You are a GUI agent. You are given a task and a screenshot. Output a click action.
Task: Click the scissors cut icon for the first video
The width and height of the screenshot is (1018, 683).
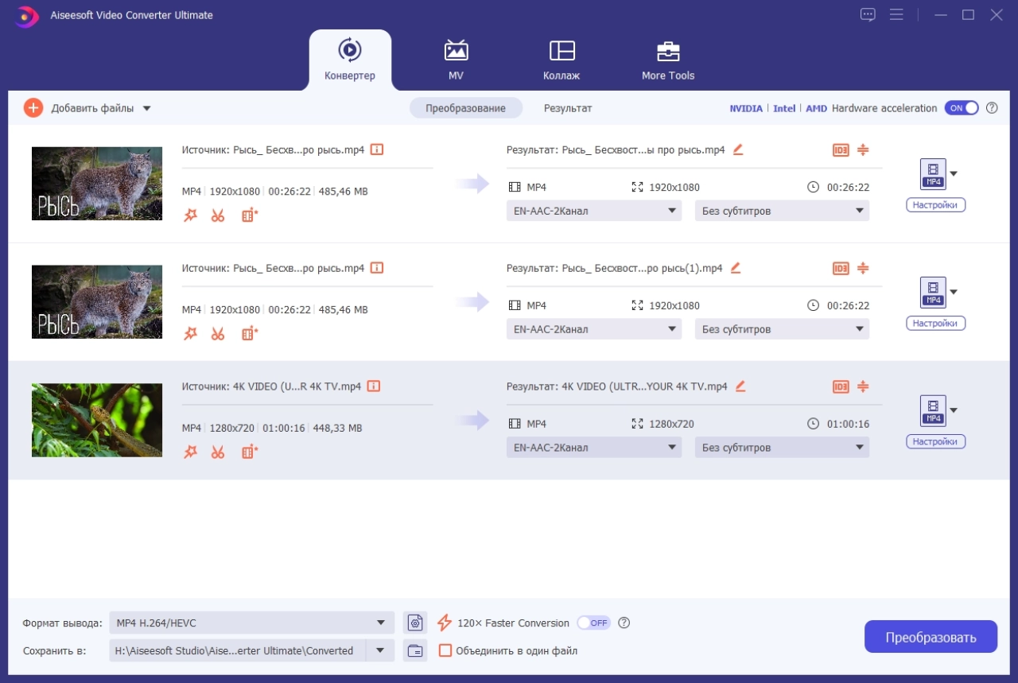coord(218,215)
